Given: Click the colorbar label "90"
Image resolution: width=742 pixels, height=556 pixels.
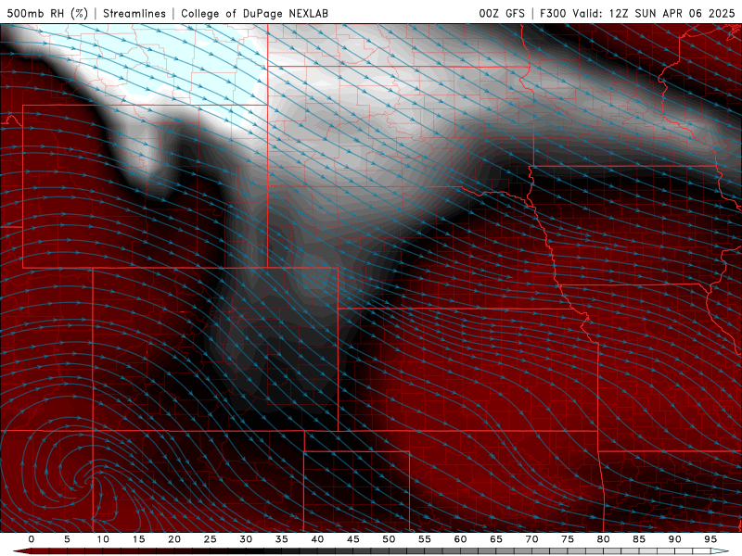Looking at the screenshot, I should [674, 539].
